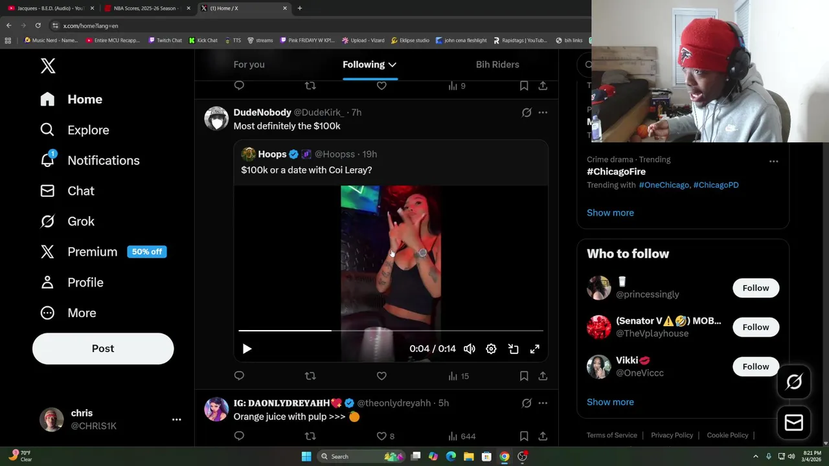Switch to the Bih Riders tab
The height and width of the screenshot is (466, 829).
[497, 64]
